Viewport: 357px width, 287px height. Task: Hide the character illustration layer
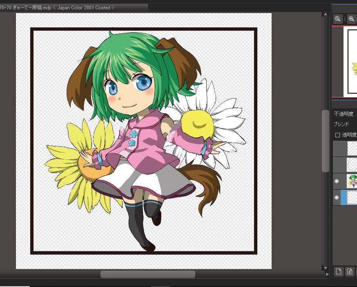click(x=337, y=181)
